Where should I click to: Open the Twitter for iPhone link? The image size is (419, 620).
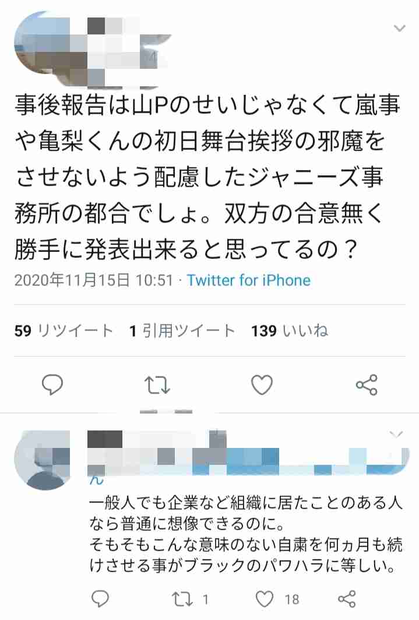[x=249, y=281]
